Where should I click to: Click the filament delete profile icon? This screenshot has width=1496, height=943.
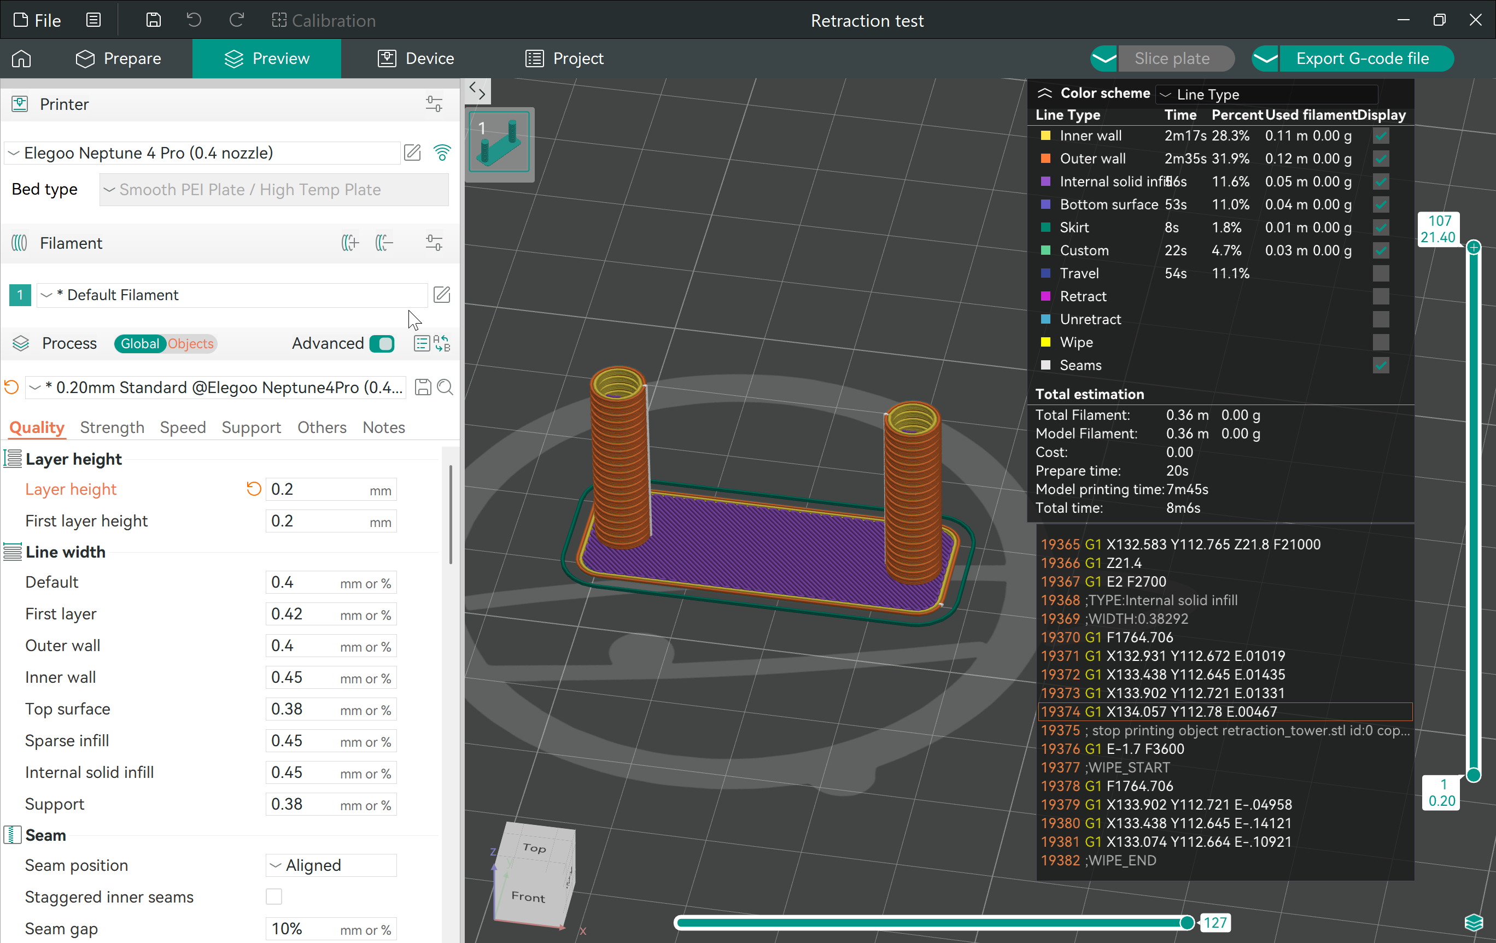[x=383, y=242]
